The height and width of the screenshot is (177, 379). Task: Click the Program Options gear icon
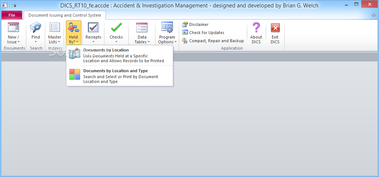167,27
